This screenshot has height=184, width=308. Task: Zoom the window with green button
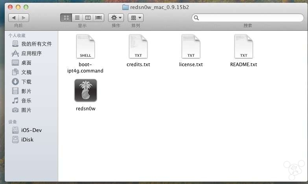(26, 7)
